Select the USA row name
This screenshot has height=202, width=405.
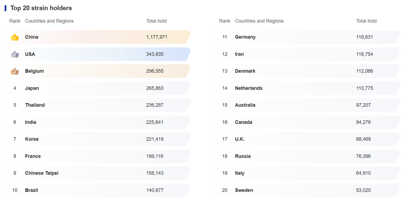(30, 54)
